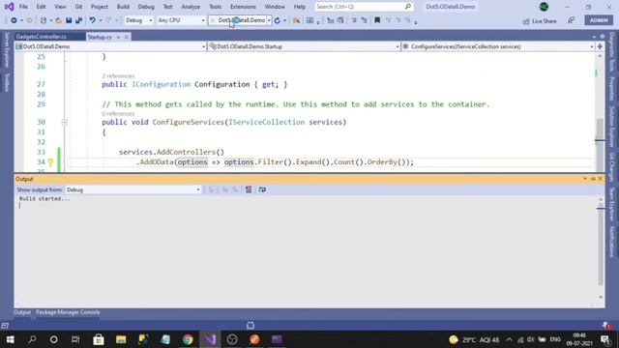Open the Analyze menu

pos(191,7)
